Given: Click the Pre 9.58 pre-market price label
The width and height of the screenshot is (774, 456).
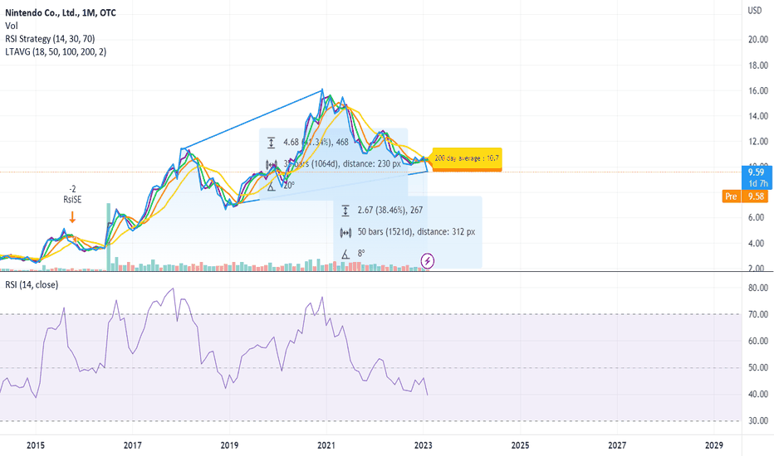Looking at the screenshot, I should click(746, 196).
